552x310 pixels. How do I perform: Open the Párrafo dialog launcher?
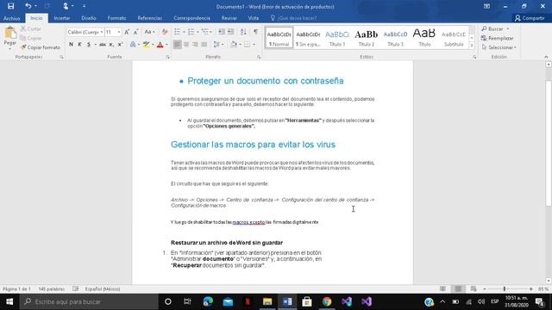(259, 57)
